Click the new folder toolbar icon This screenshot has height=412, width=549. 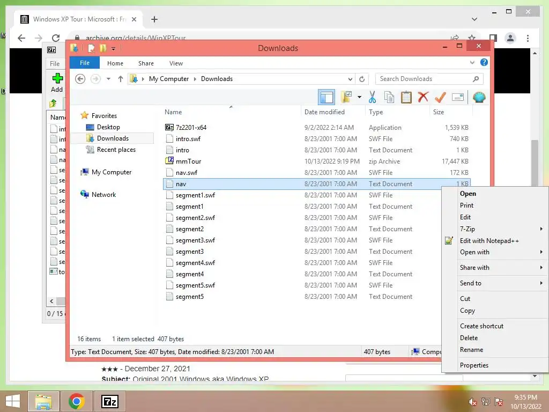346,97
